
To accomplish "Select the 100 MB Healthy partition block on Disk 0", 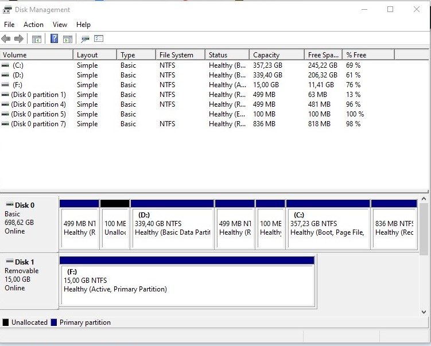I will 270,225.
